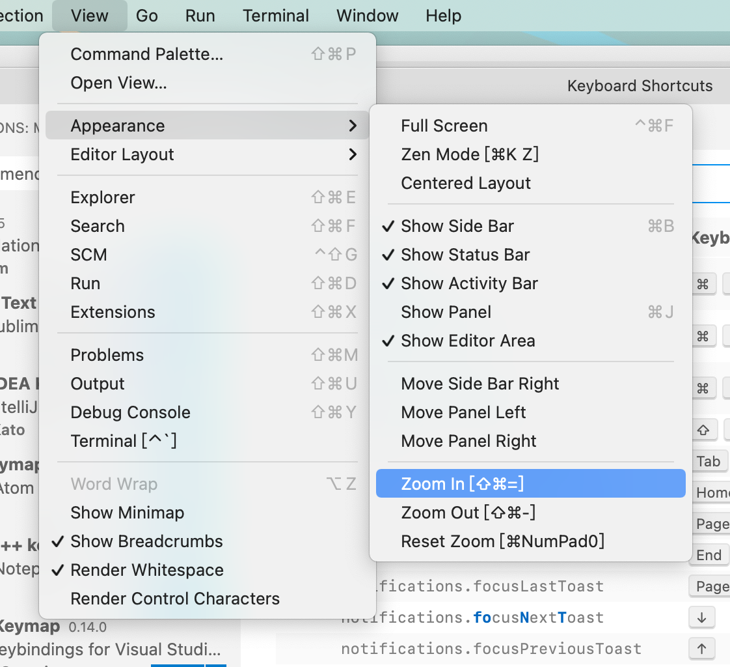Open the Window menu
Viewport: 730px width, 667px height.
tap(367, 15)
